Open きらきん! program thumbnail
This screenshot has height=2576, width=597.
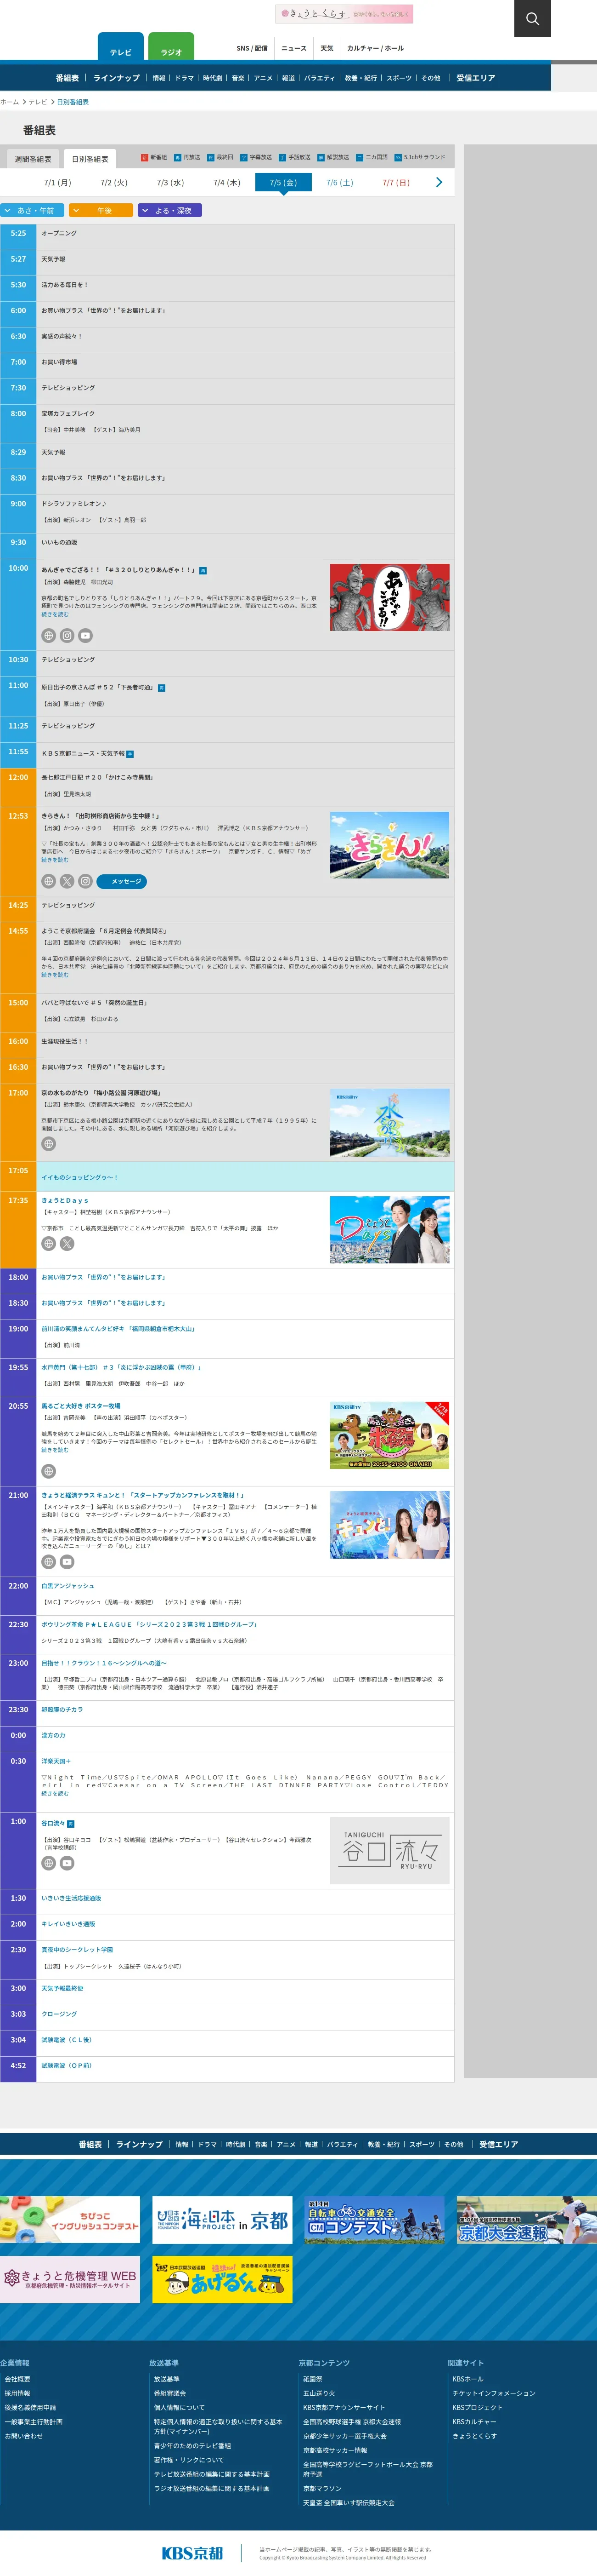389,844
